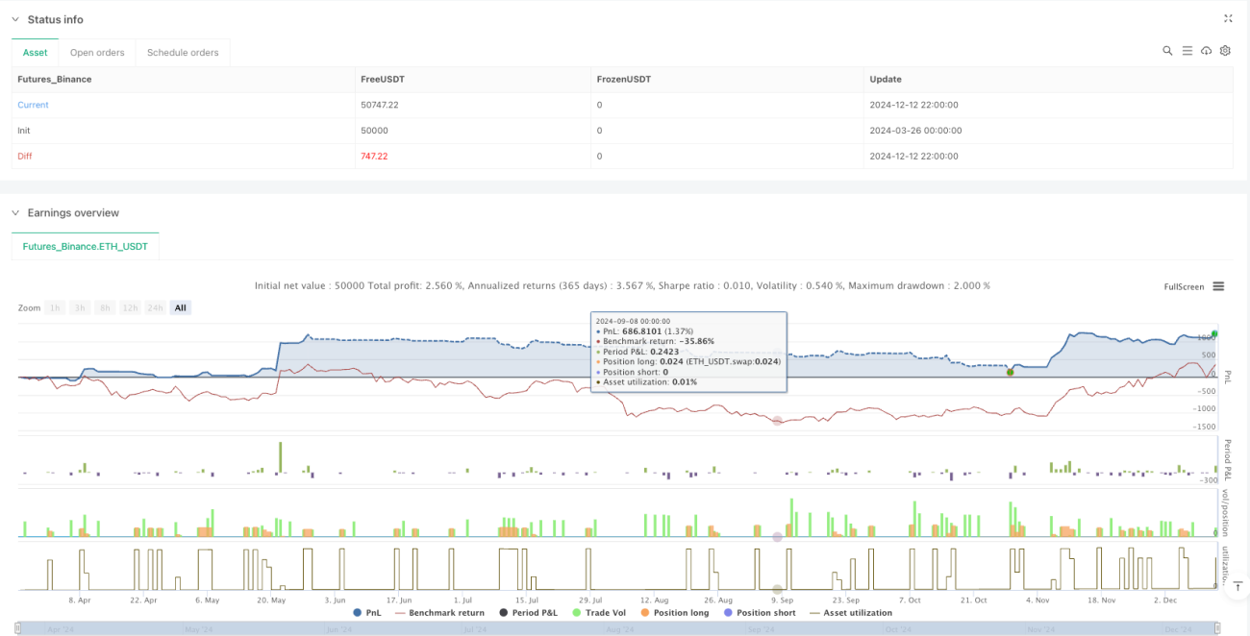This screenshot has height=636, width=1250.
Task: Toggle the PnL series in legend
Action: coord(366,612)
